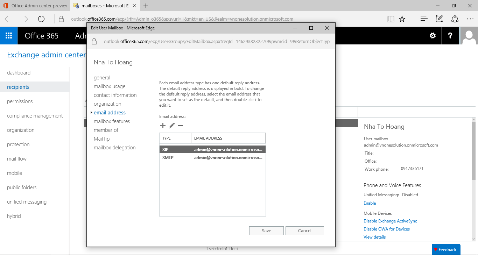Screen dimensions: 478x255
Task: Click the add email address plus icon
Action: tap(163, 126)
